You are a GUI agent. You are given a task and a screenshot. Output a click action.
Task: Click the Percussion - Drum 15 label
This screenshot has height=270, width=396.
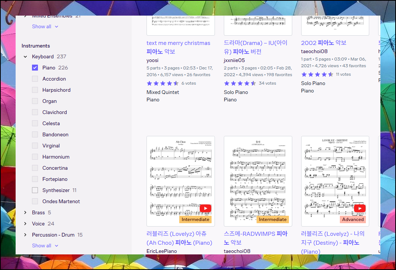tap(57, 235)
